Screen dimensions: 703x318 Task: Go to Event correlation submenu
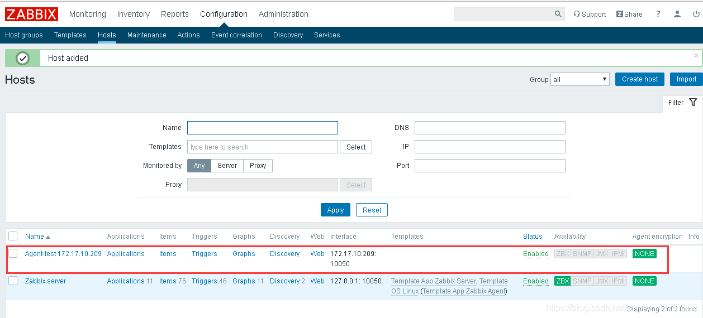pyautogui.click(x=236, y=35)
